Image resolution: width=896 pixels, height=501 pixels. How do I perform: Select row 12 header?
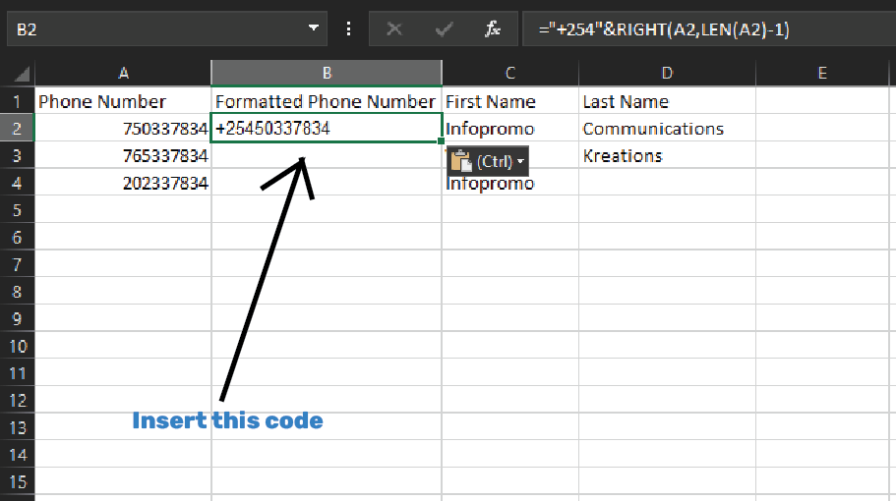[x=17, y=400]
